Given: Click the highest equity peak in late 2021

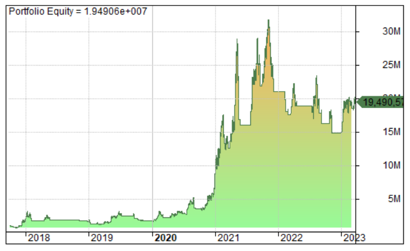Looking at the screenshot, I should (269, 21).
